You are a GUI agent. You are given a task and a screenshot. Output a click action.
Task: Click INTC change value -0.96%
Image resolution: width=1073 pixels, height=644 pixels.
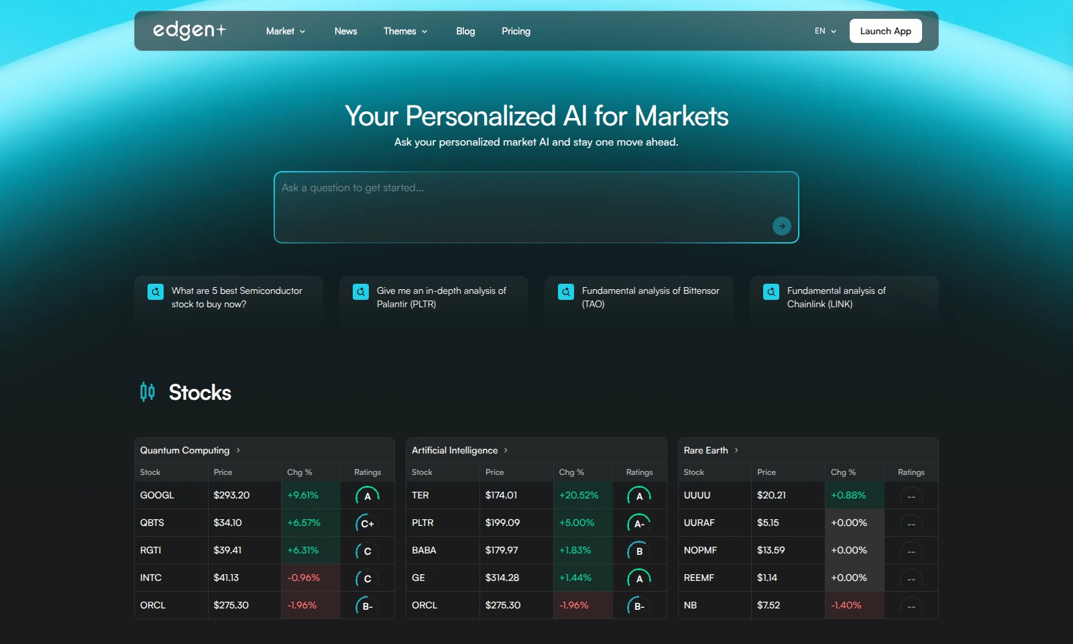pos(304,578)
